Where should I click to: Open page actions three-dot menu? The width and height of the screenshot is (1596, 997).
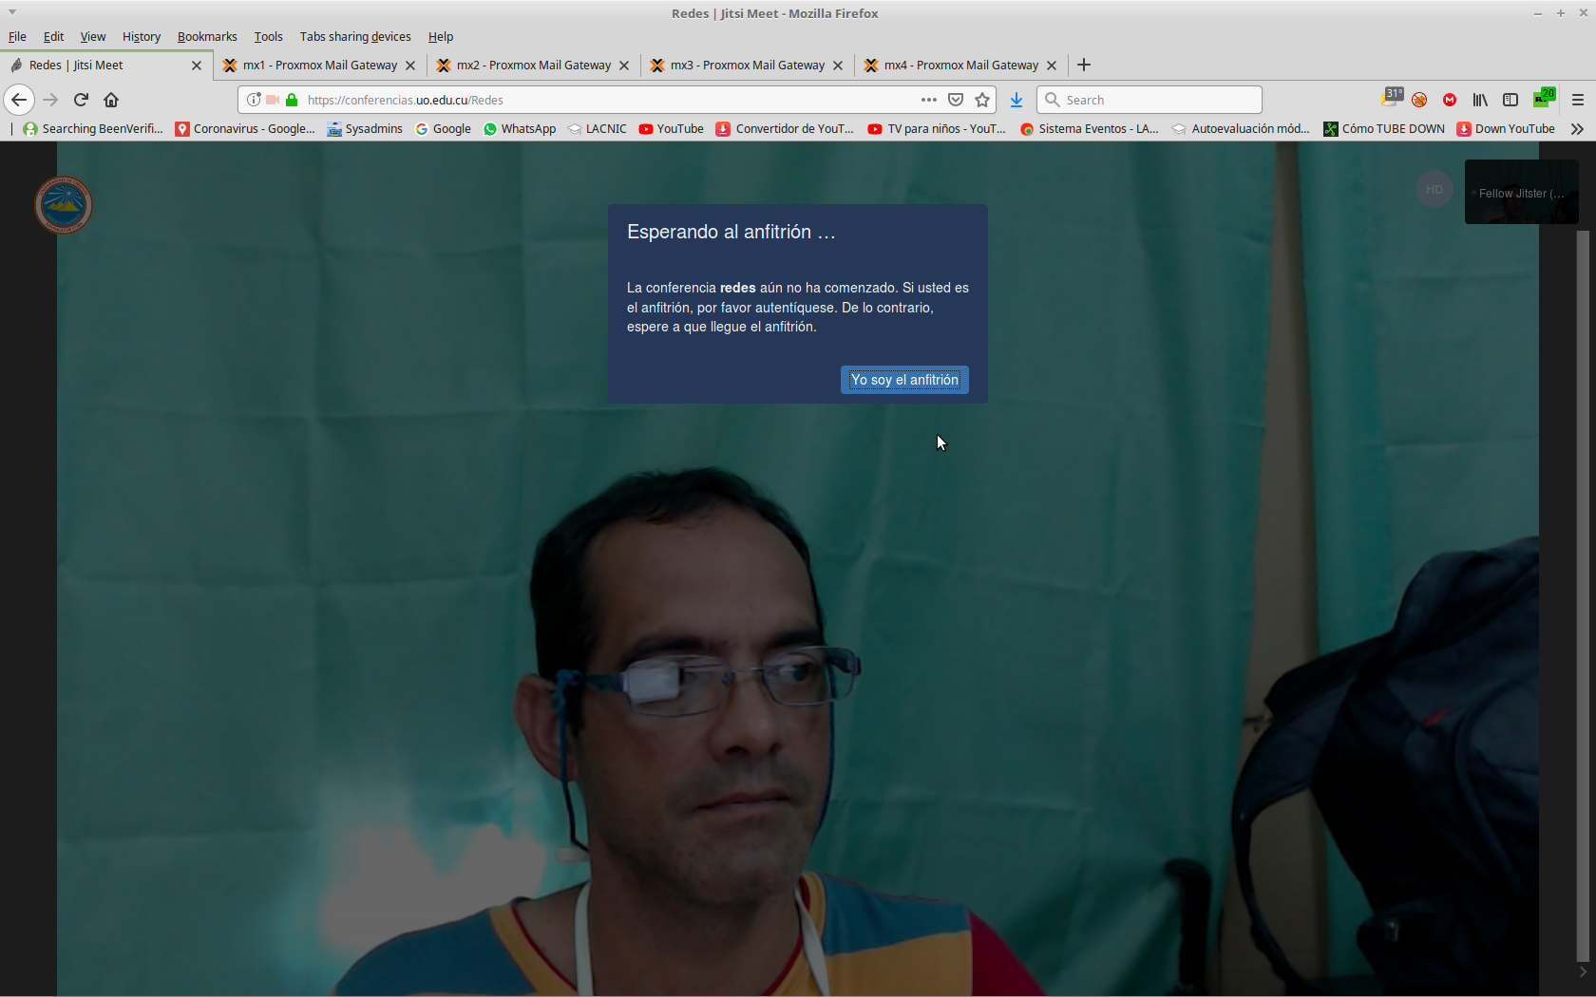click(x=928, y=100)
